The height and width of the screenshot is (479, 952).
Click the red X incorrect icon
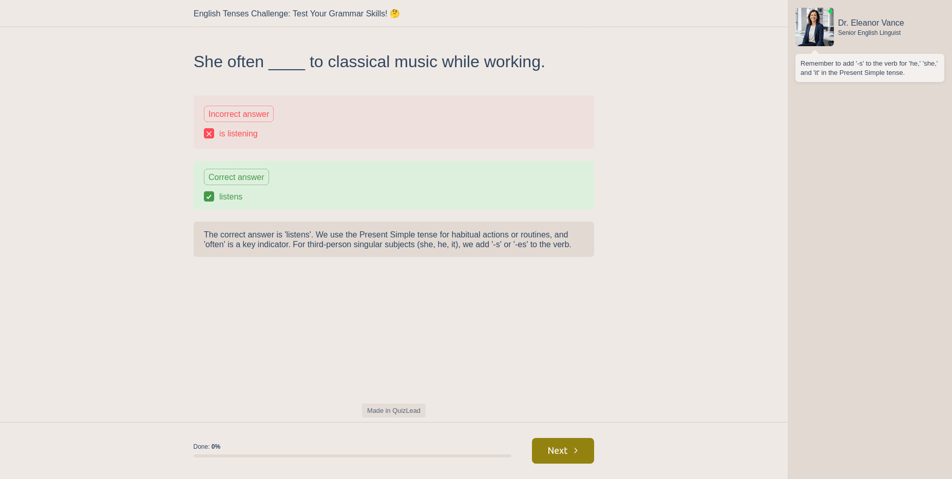209,134
